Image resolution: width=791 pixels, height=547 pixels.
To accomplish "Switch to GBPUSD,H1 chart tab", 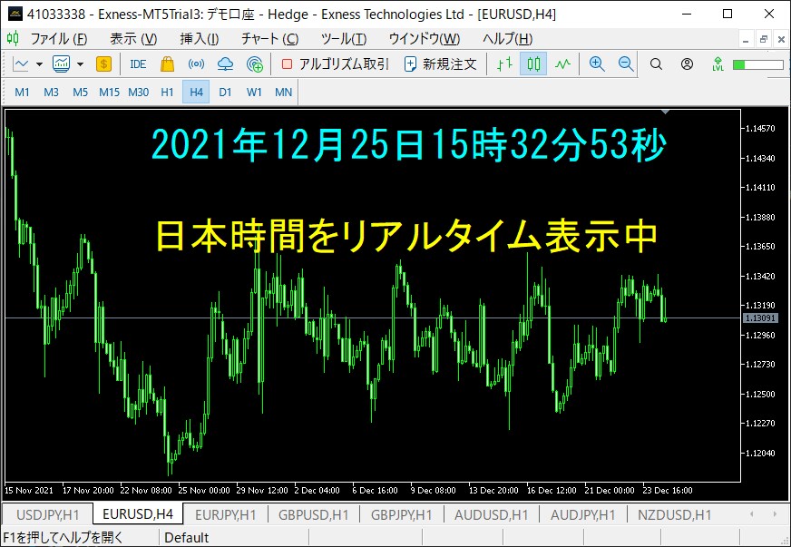I will point(313,514).
